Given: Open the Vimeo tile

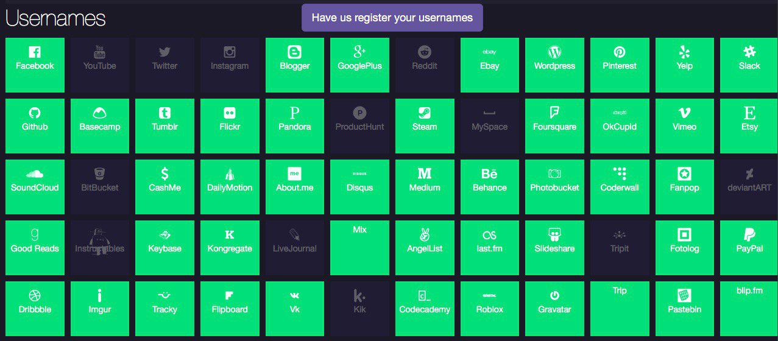Looking at the screenshot, I should (685, 126).
